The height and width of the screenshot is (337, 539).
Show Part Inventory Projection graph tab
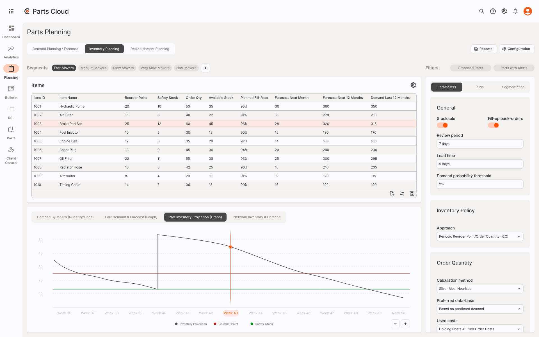(195, 217)
